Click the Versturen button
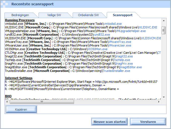The height and width of the screenshot is (129, 171). 148,122
